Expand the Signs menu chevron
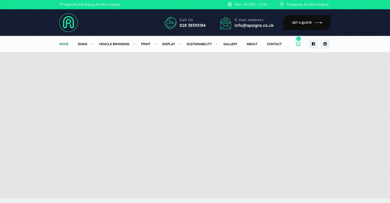Screen dimensions: 390x203 92,44
